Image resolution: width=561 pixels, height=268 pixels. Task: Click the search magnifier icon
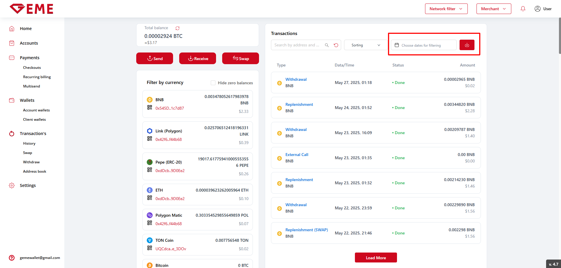tap(327, 45)
